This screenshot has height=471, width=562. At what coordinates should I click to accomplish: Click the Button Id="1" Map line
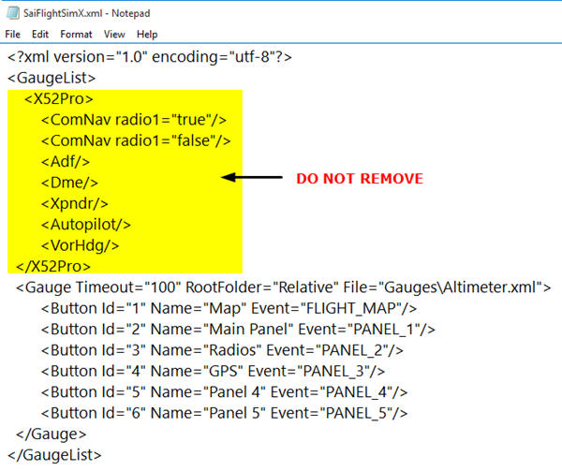[x=229, y=308]
